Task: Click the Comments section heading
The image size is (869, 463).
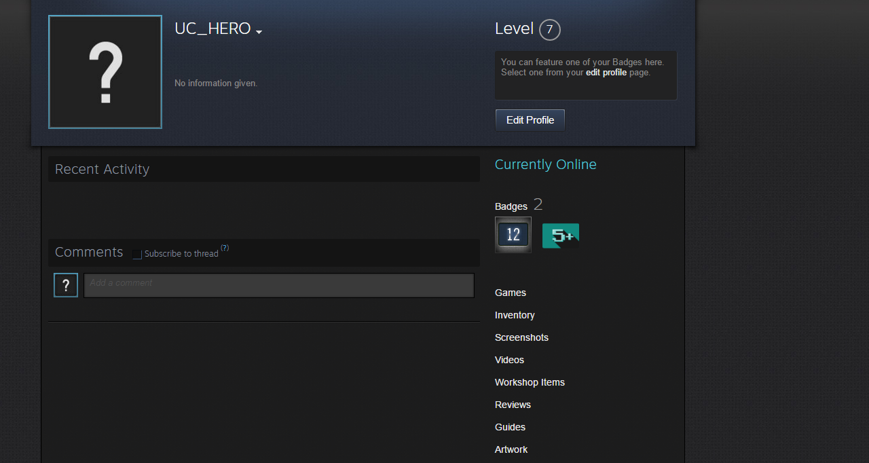Action: (x=89, y=252)
